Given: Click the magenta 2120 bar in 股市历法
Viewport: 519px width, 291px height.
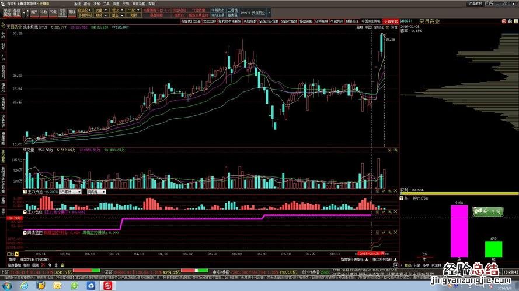Looking at the screenshot, I should point(459,231).
